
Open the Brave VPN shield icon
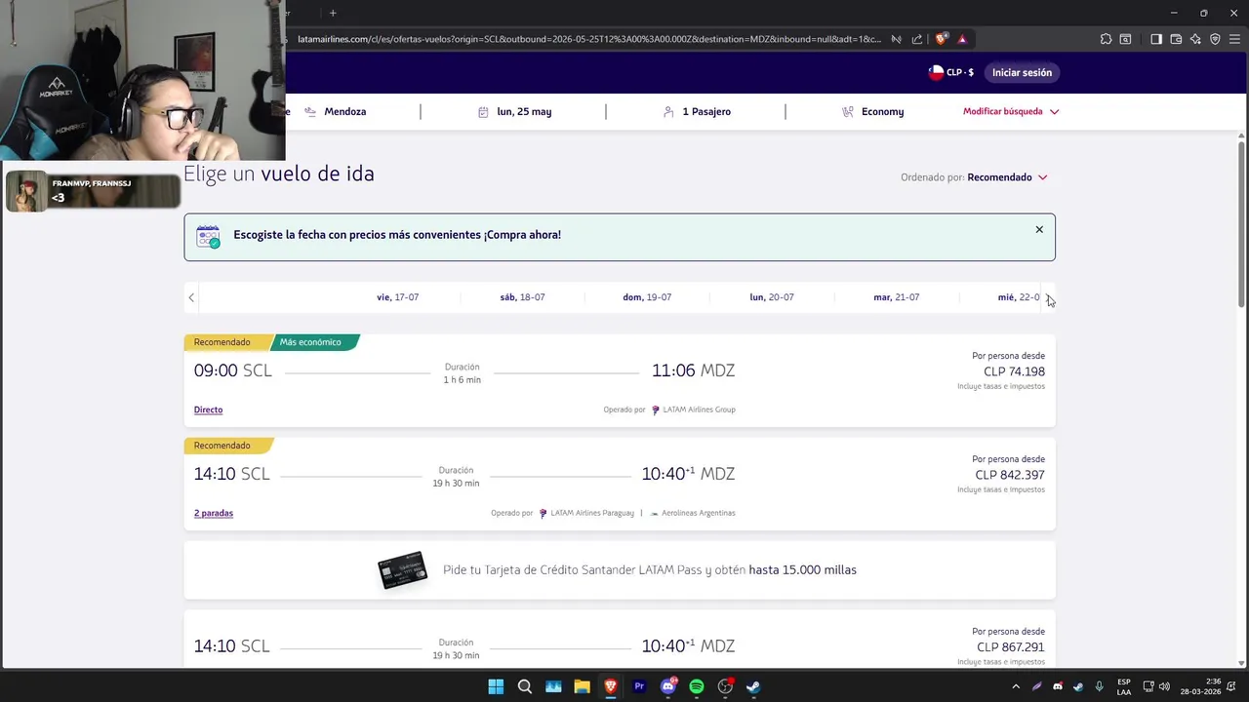1215,39
